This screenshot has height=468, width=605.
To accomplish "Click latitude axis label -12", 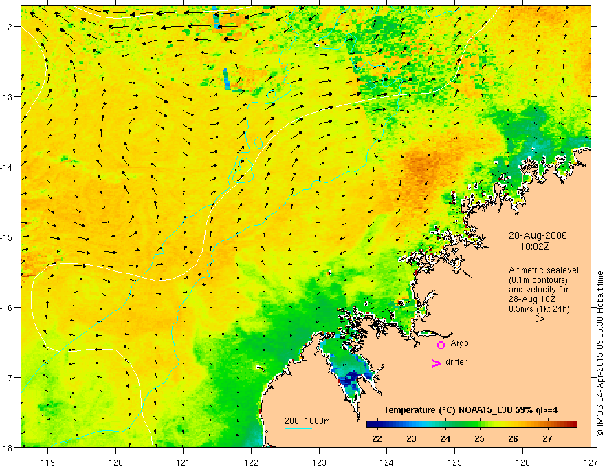I will click(x=8, y=27).
